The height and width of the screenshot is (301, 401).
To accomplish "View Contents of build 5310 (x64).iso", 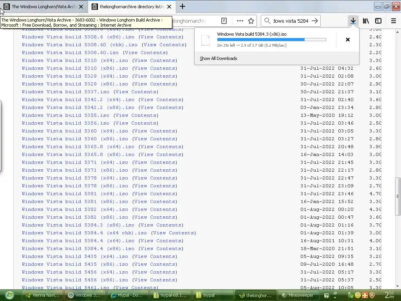I will [155, 60].
